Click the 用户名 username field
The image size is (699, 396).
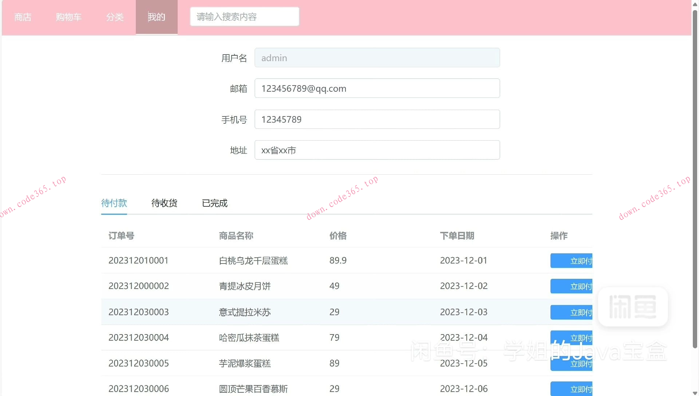coord(377,58)
